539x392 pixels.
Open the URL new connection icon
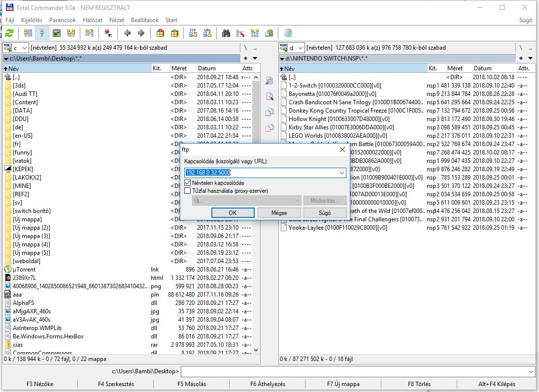[207, 33]
